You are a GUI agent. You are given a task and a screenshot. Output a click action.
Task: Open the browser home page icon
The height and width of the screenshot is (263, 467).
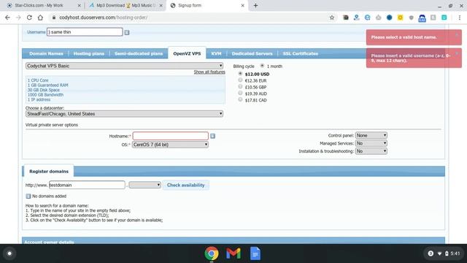pyautogui.click(x=40, y=18)
